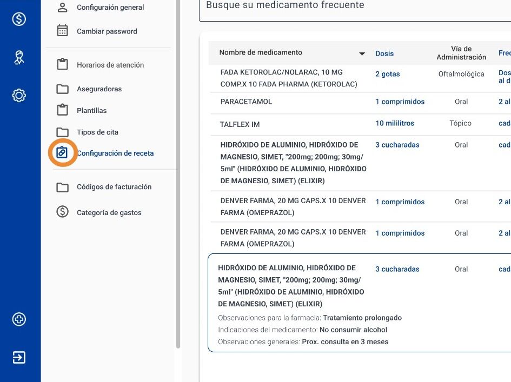511x382 pixels.
Task: Click Observaciones para la farmacia: Tratamiento prolongado
Action: click(310, 318)
